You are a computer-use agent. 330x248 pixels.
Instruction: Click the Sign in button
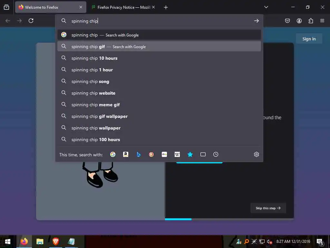309,39
